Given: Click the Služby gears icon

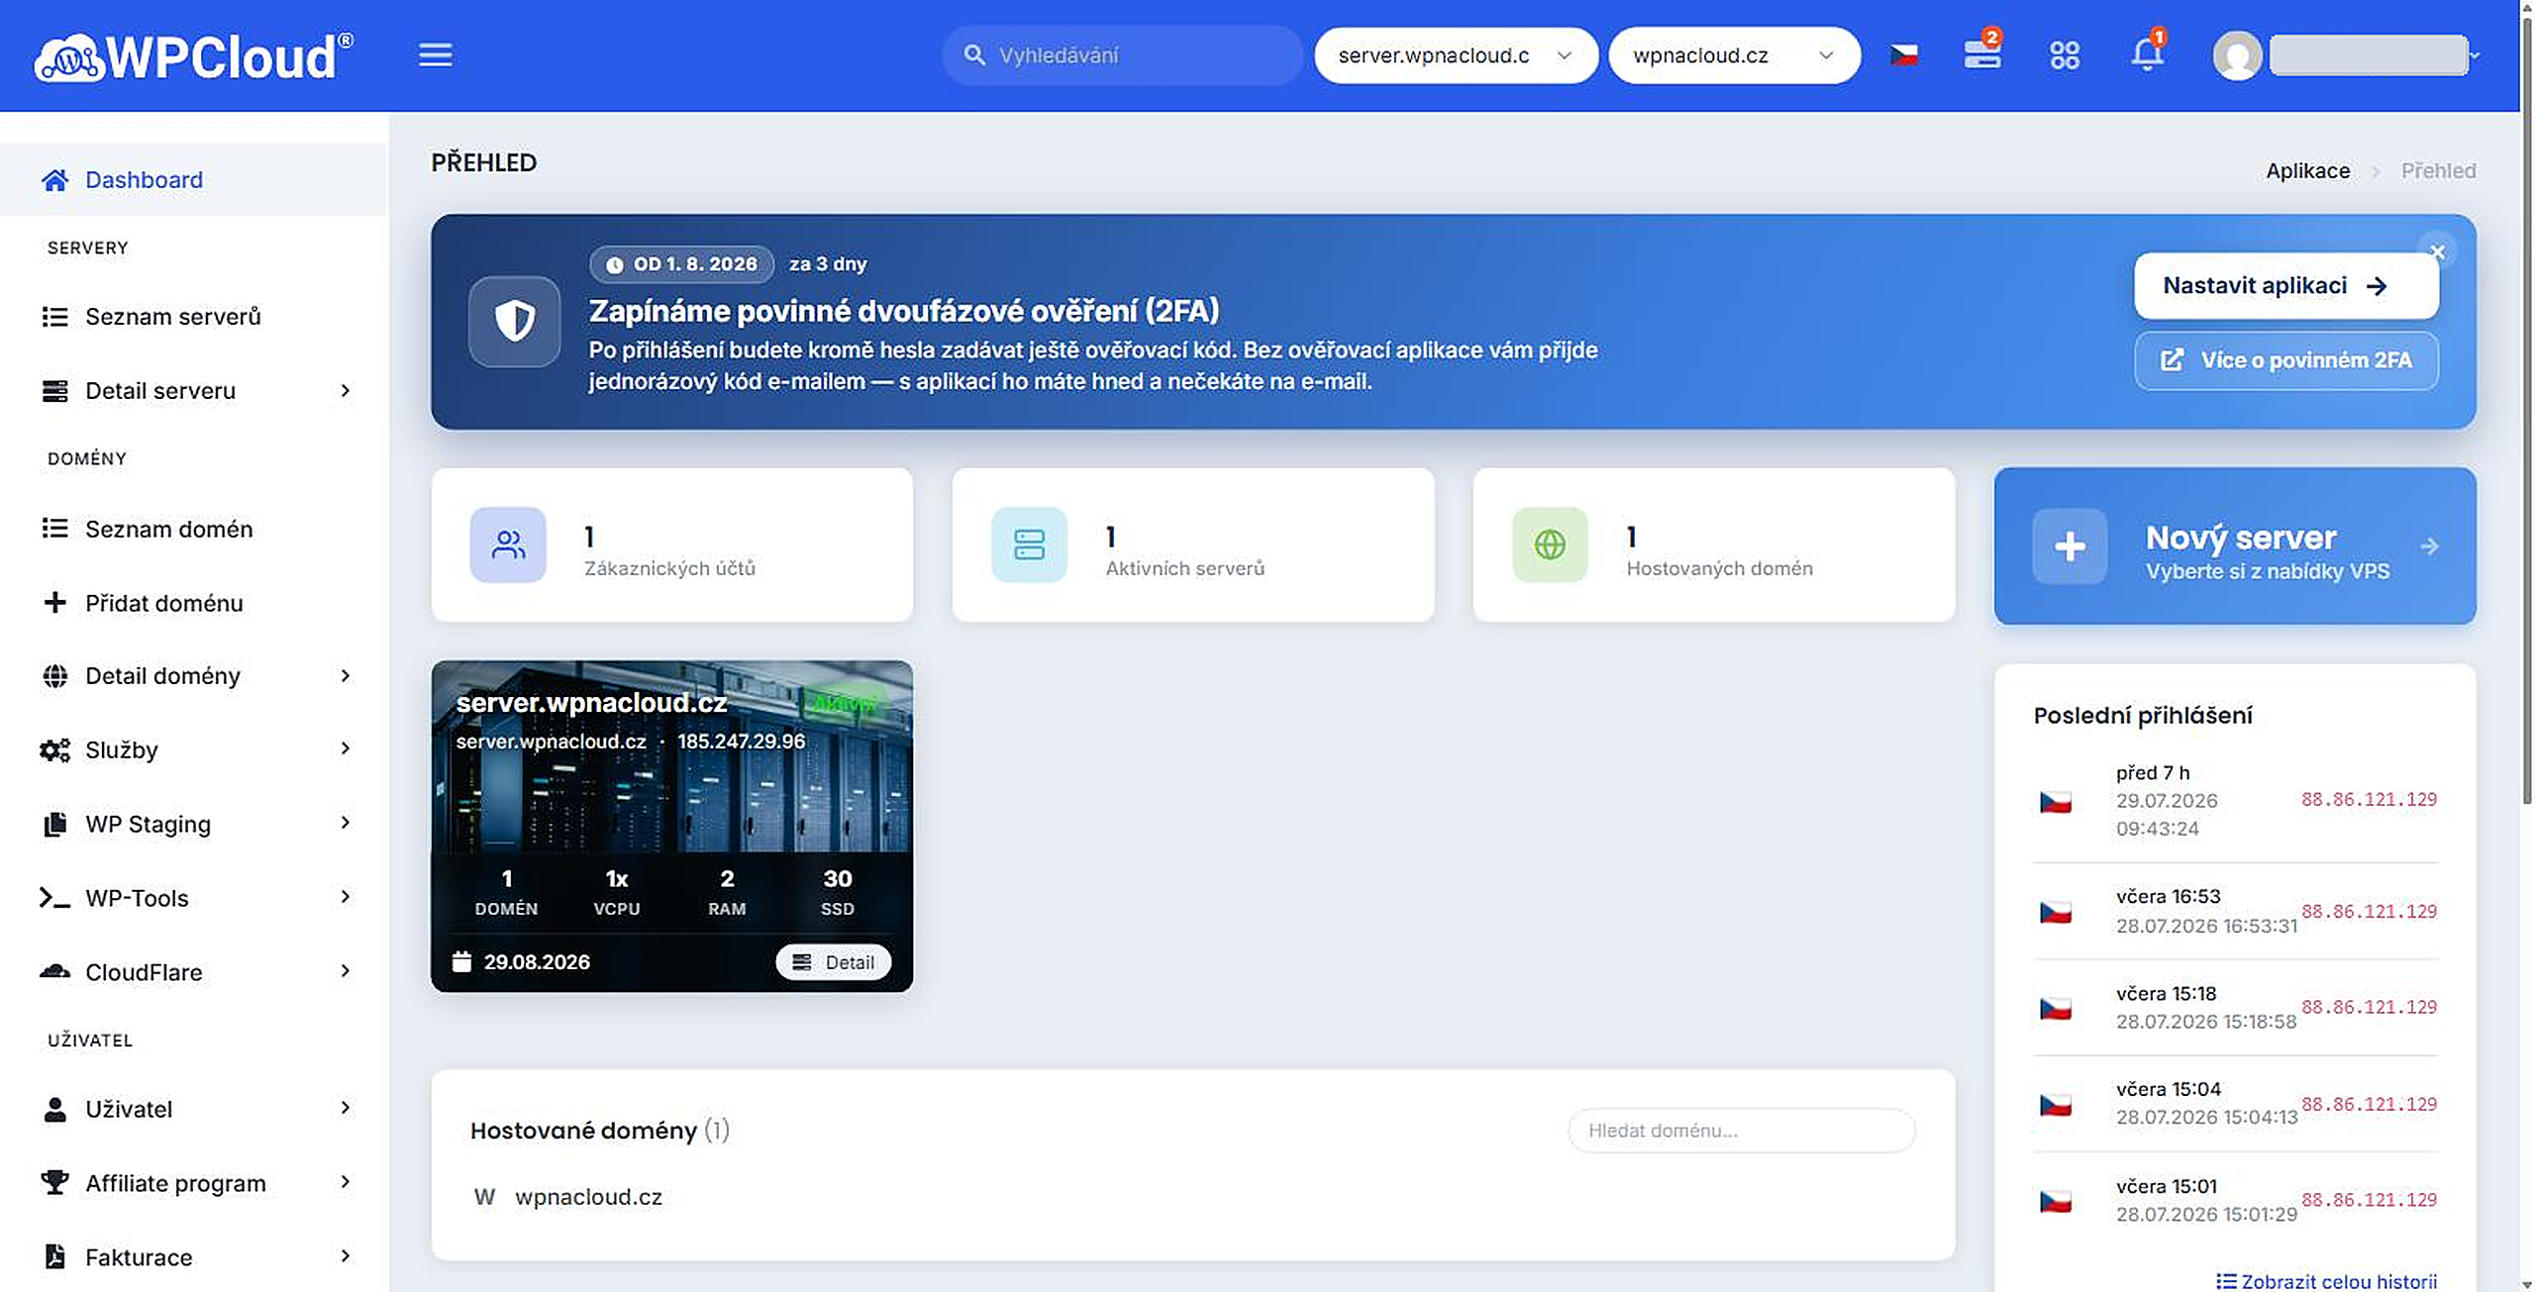Looking at the screenshot, I should point(55,749).
